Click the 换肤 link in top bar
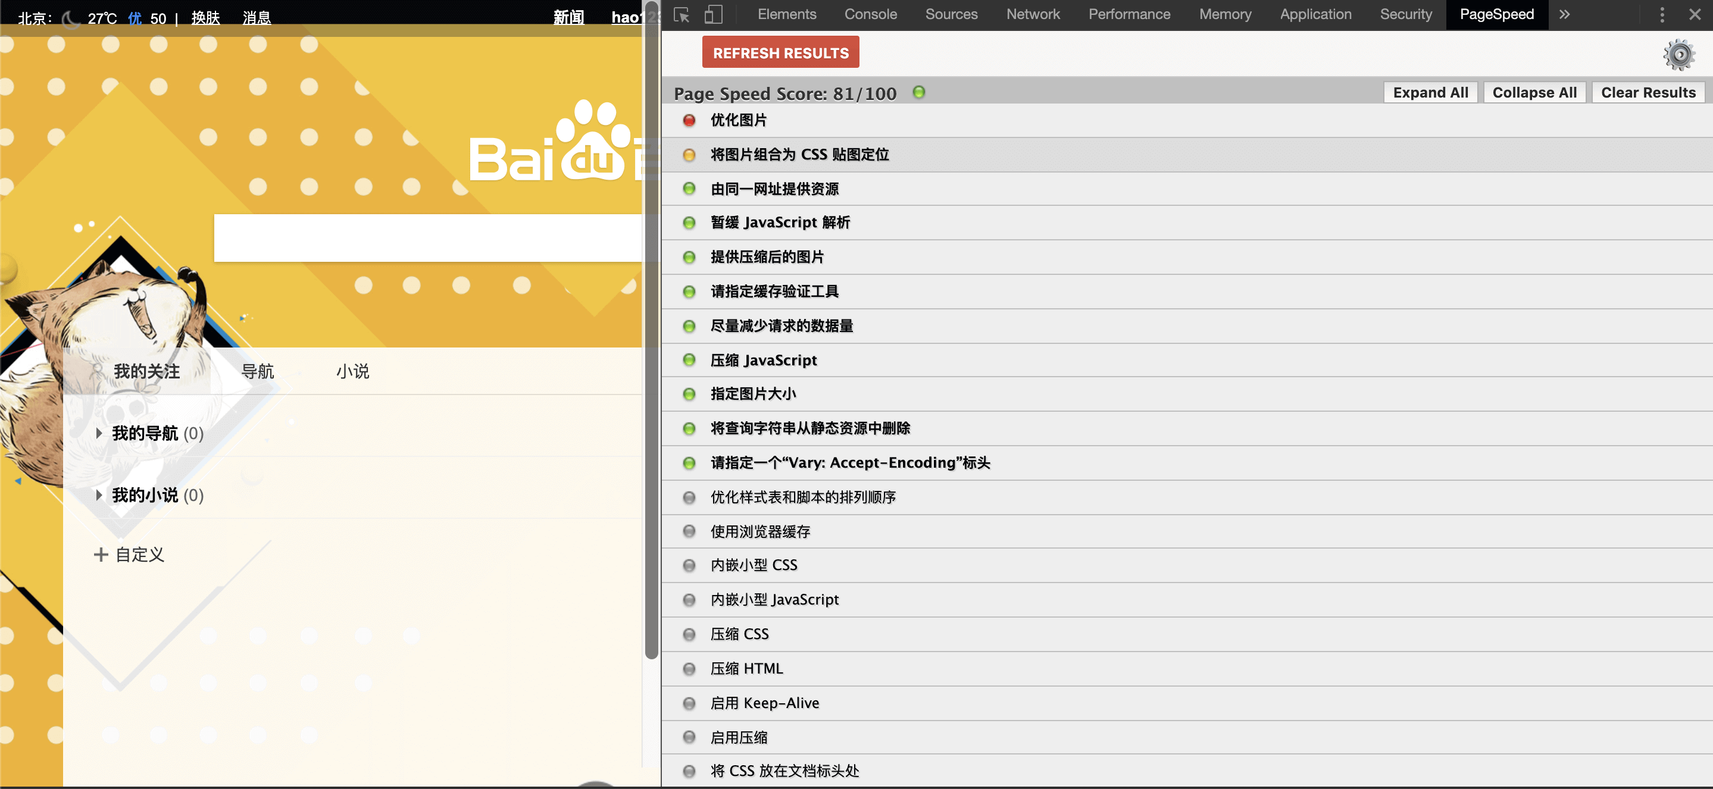This screenshot has height=789, width=1713. pos(205,18)
